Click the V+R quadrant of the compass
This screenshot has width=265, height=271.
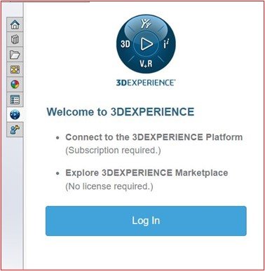click(146, 63)
